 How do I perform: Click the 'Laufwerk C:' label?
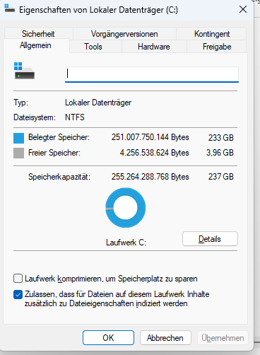126,243
